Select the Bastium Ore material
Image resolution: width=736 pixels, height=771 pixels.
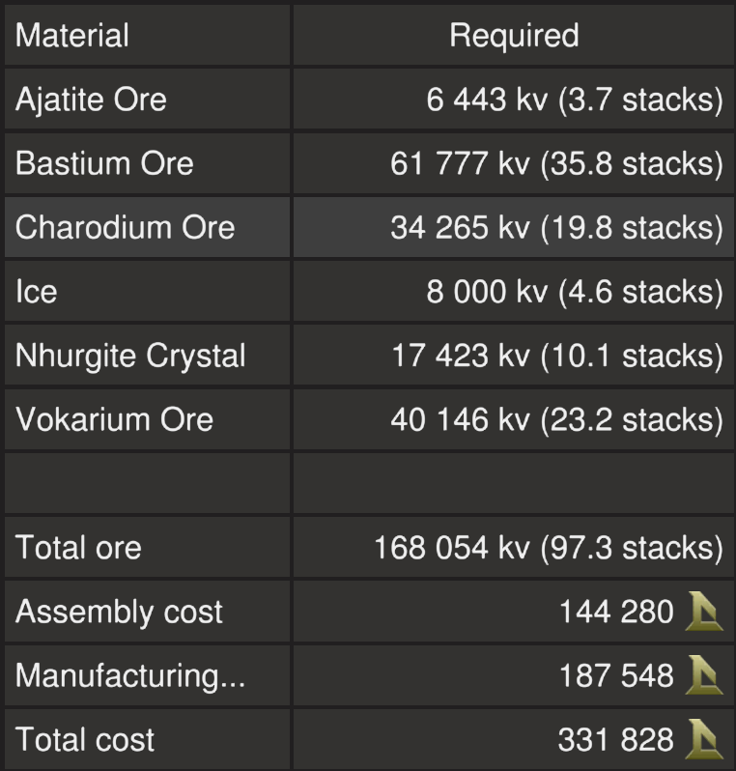coord(104,163)
